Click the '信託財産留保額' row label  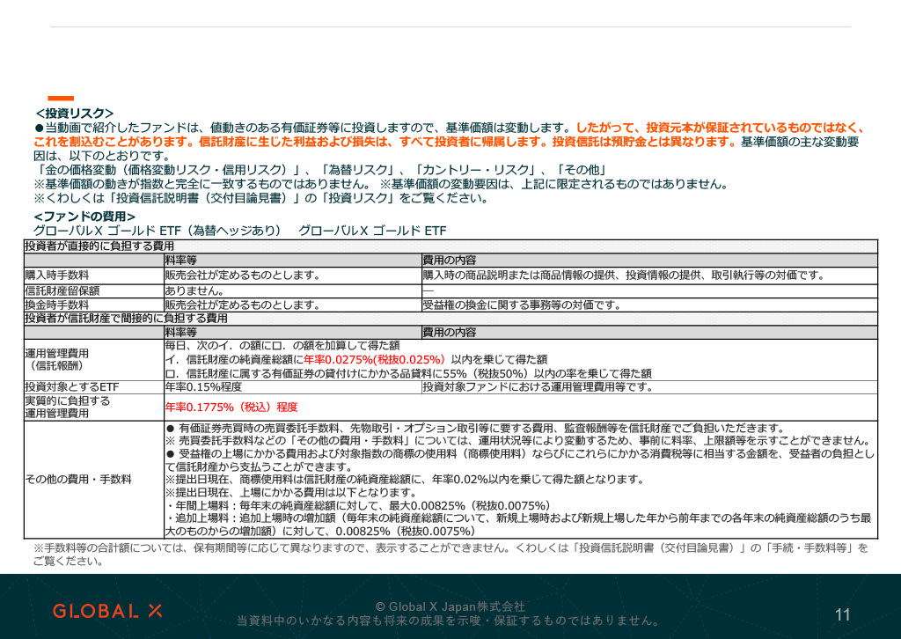(62, 290)
